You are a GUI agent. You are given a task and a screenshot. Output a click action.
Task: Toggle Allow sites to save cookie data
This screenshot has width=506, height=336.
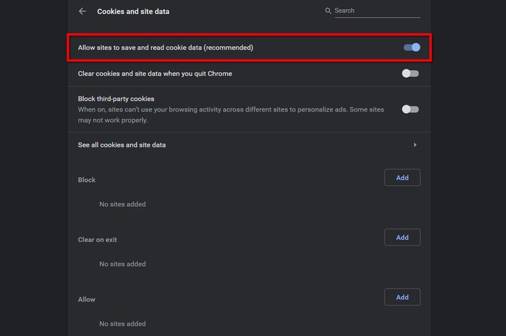click(x=412, y=48)
